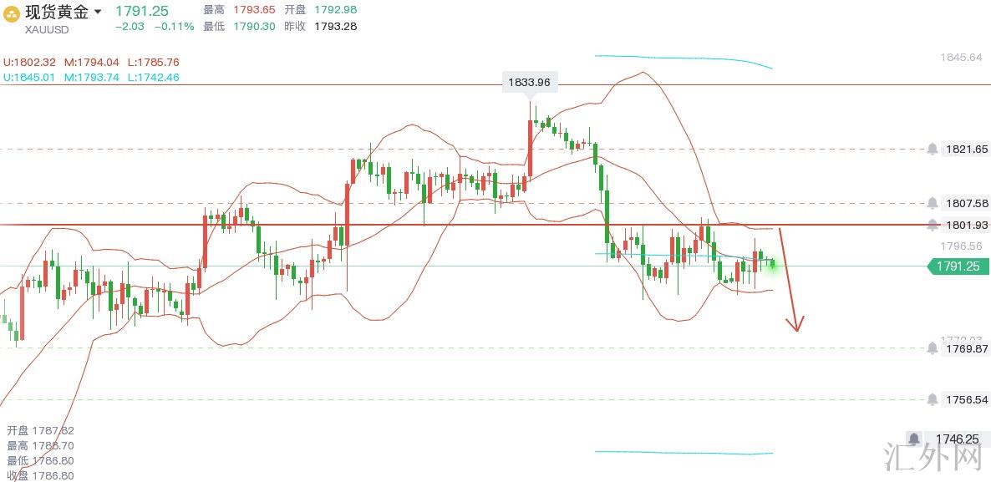
Task: Click the 1821.65 alert bell icon
Action: tap(933, 149)
